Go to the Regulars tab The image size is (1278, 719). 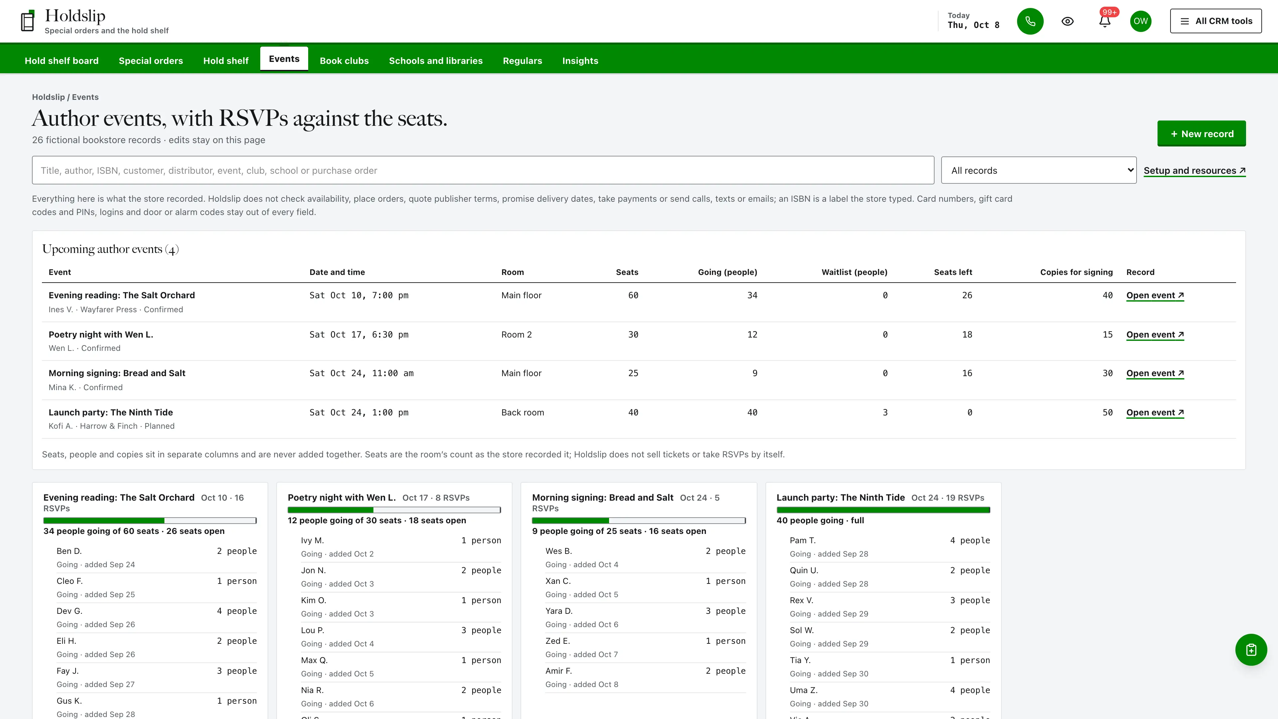(x=523, y=61)
